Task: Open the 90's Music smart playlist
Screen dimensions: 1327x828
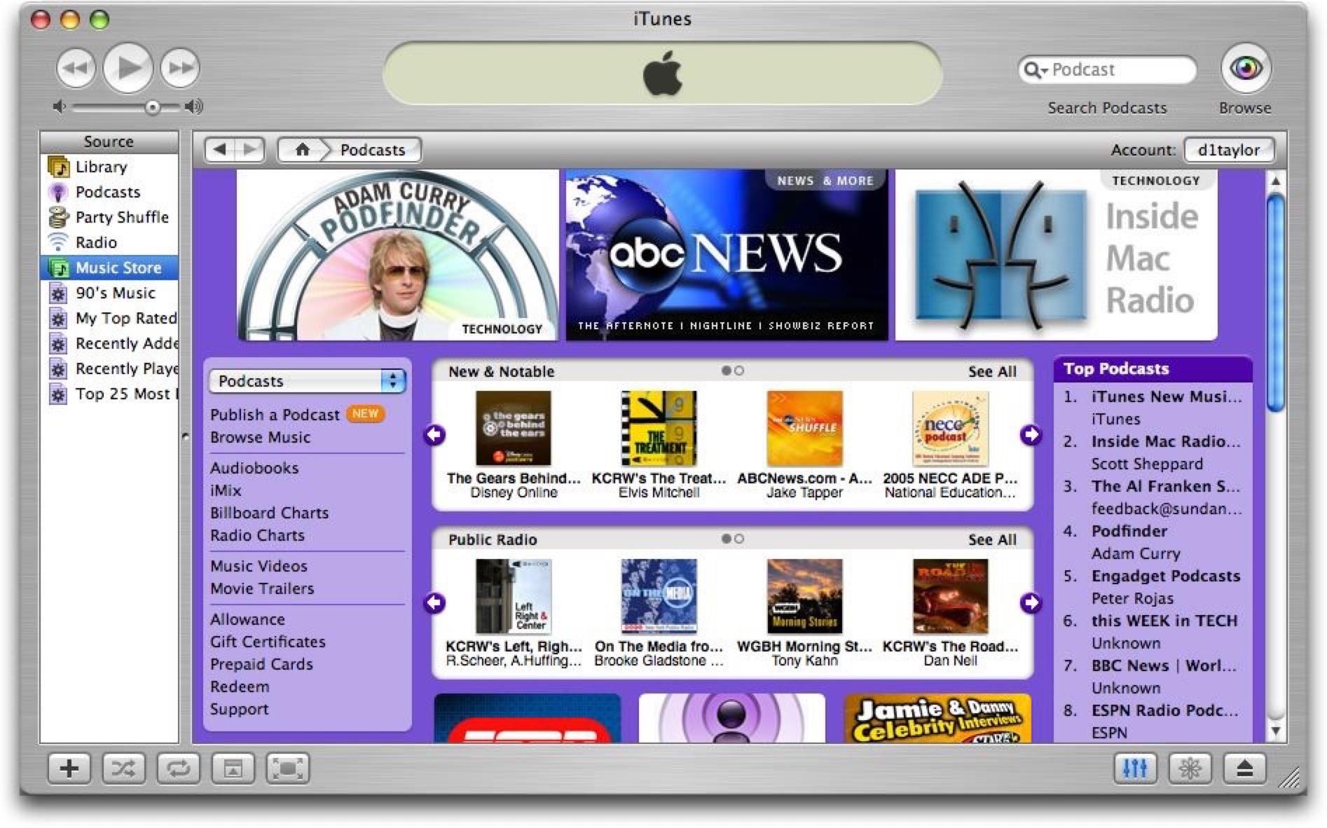Action: pyautogui.click(x=109, y=293)
